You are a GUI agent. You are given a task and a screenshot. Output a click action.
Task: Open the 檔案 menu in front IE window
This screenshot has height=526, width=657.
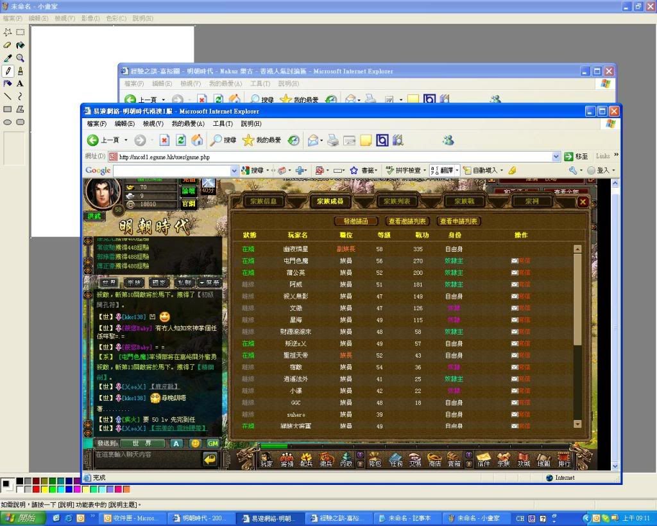tap(97, 124)
